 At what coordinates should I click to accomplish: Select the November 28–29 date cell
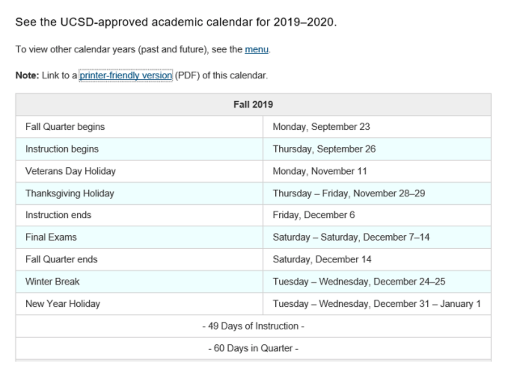pos(349,193)
